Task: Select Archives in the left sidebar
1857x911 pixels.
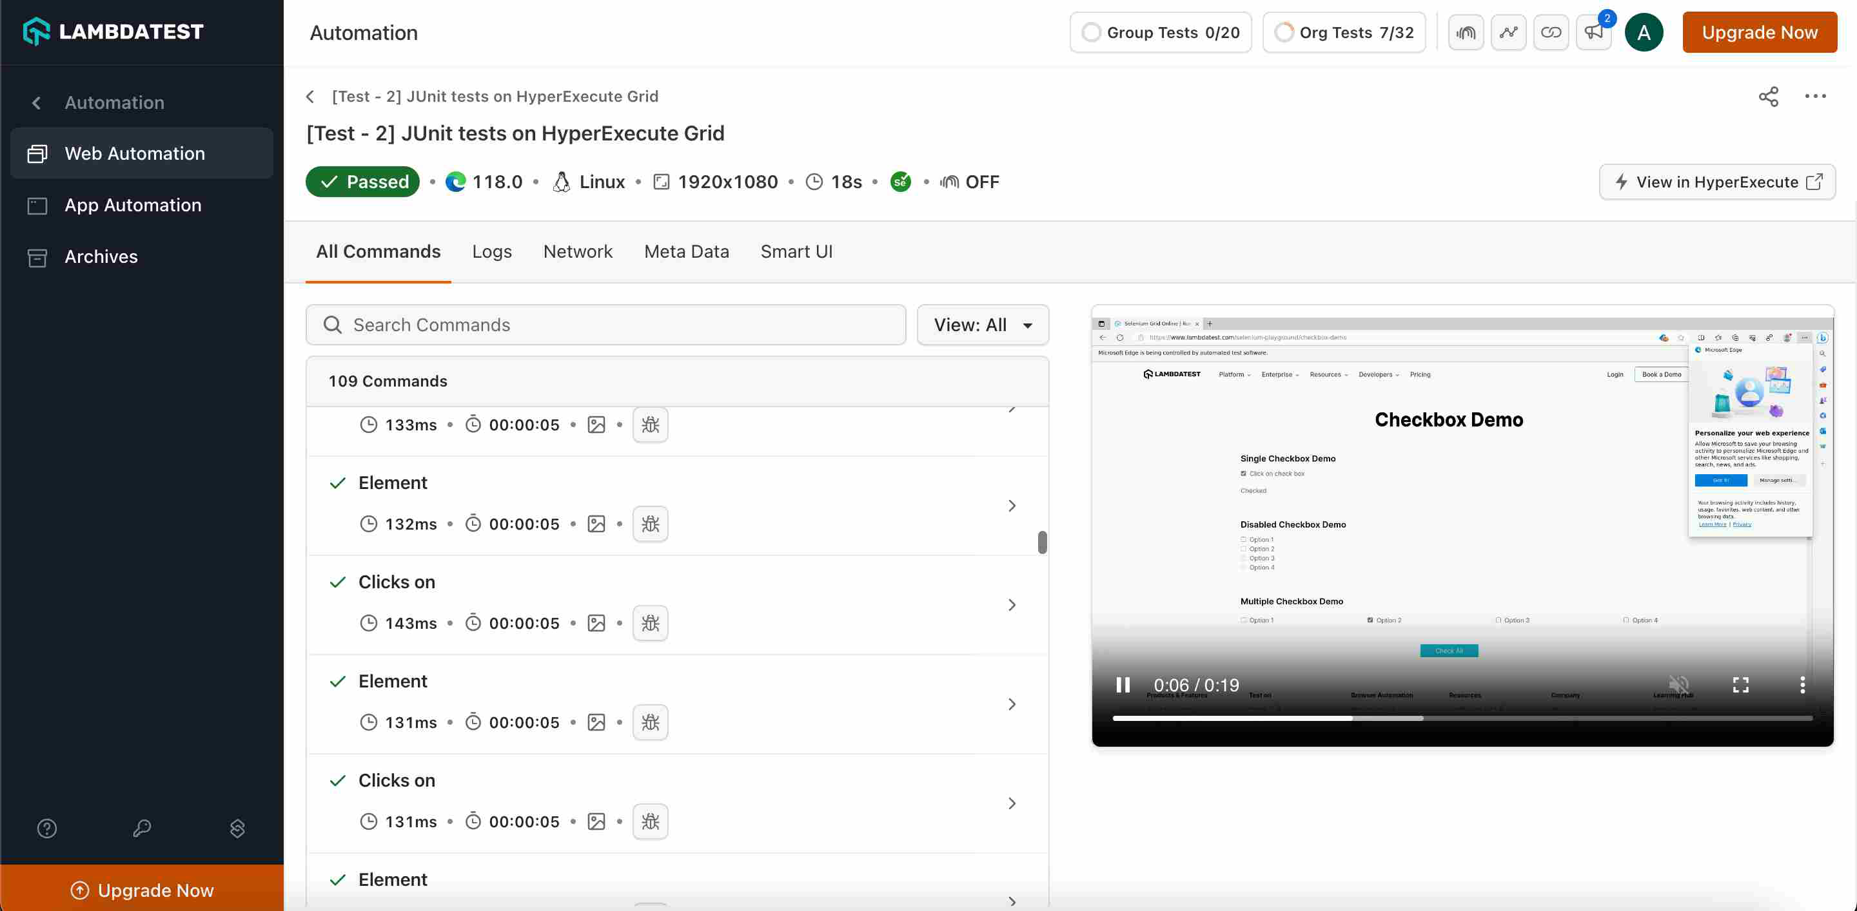Action: point(101,256)
